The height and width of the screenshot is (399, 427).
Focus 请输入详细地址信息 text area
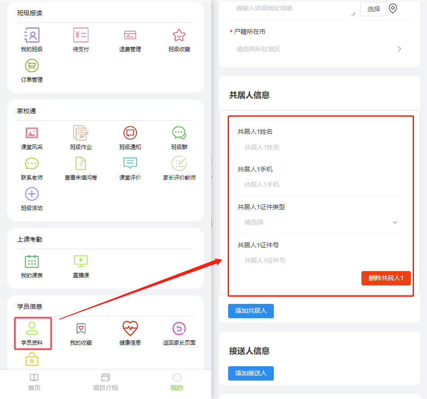(x=293, y=9)
